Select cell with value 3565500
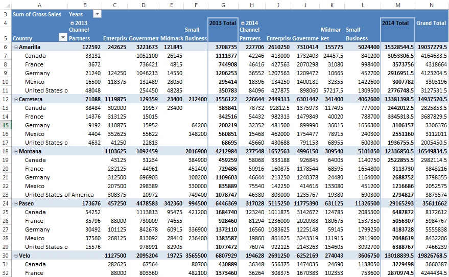 coord(196,256)
